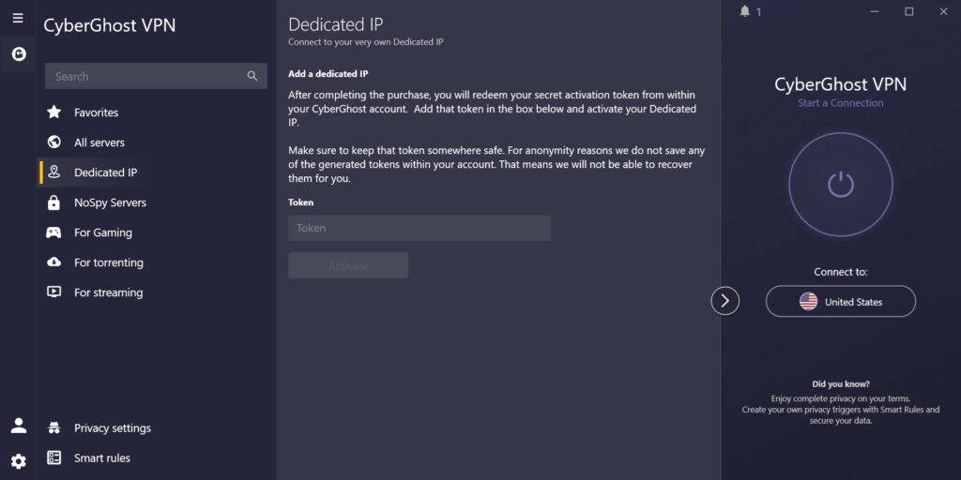
Task: Click the Dedicated IP page heading
Action: click(x=335, y=24)
